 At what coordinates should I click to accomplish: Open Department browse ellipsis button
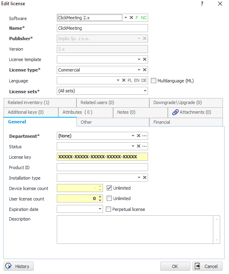point(144,136)
